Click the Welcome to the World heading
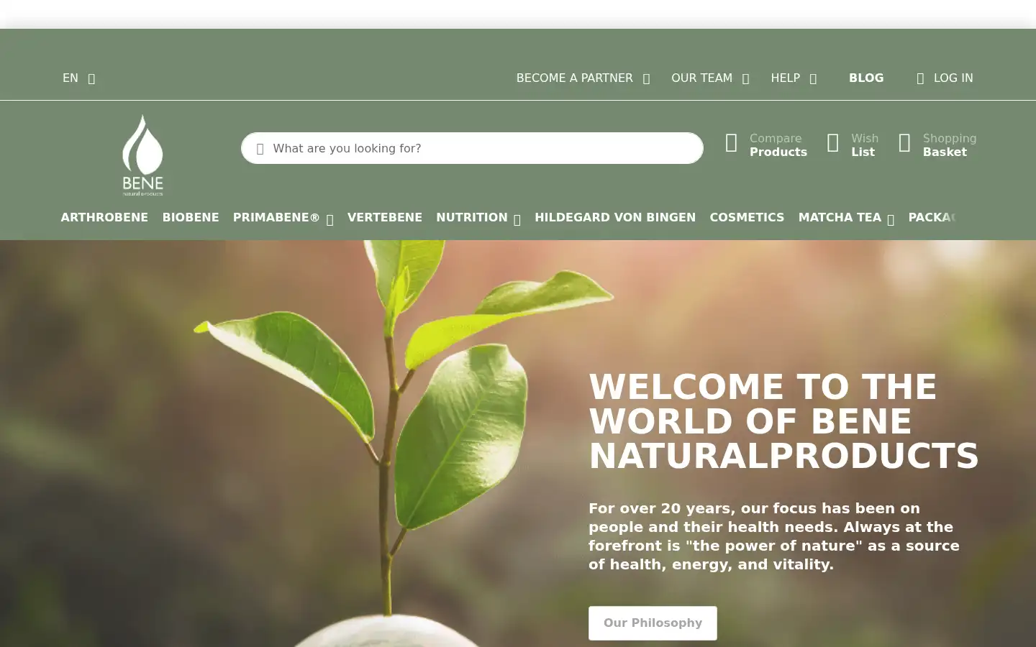Image resolution: width=1036 pixels, height=647 pixels. click(784, 421)
